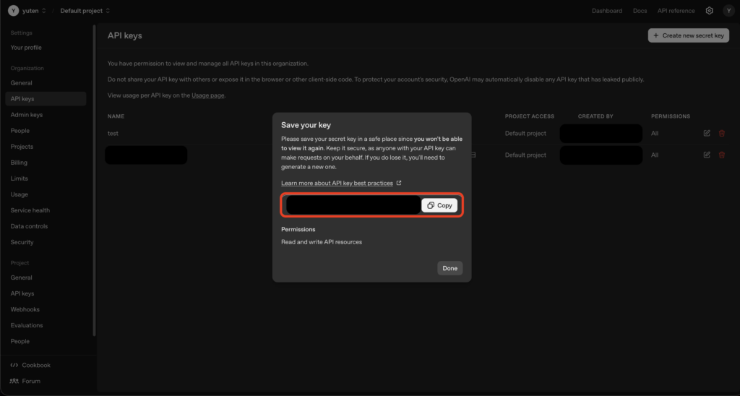The width and height of the screenshot is (740, 396).
Task: Click Create new secret key button
Action: [x=689, y=35]
